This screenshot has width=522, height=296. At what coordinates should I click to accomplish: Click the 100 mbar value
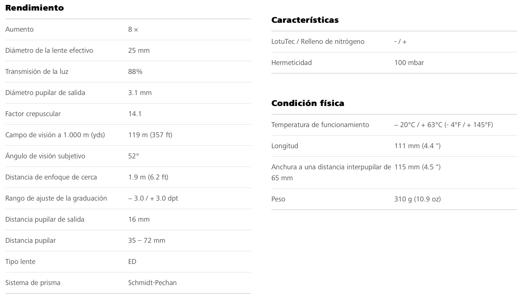click(x=409, y=63)
